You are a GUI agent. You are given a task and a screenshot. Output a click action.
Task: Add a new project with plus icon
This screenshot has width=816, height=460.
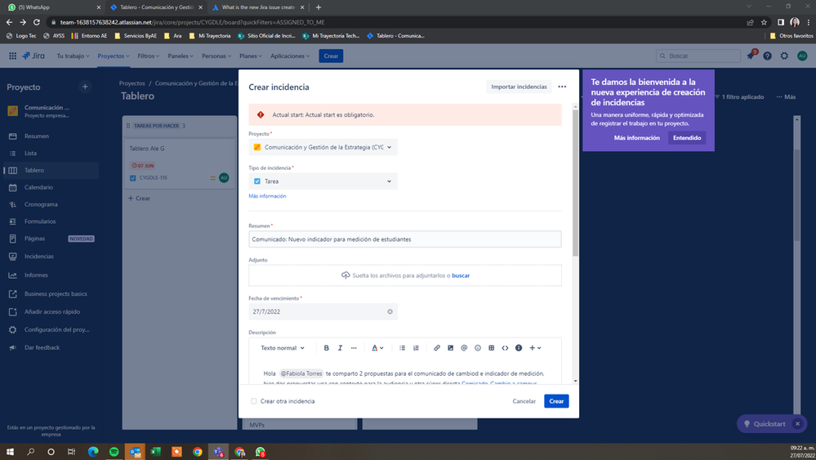tap(85, 87)
